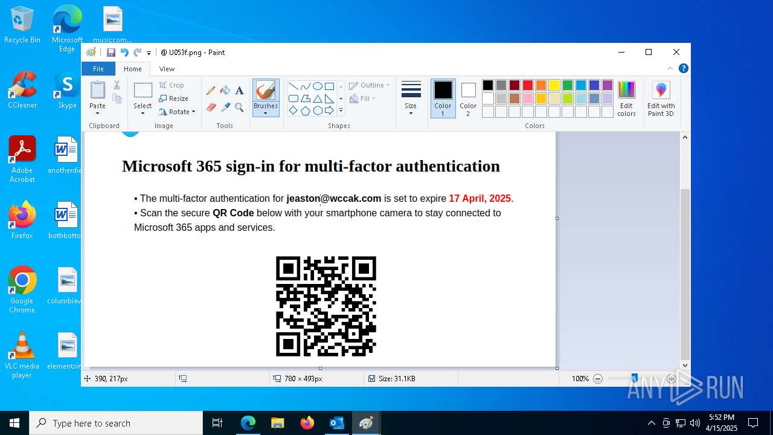Expand the Select dropdown arrow
This screenshot has width=773, height=435.
143,114
